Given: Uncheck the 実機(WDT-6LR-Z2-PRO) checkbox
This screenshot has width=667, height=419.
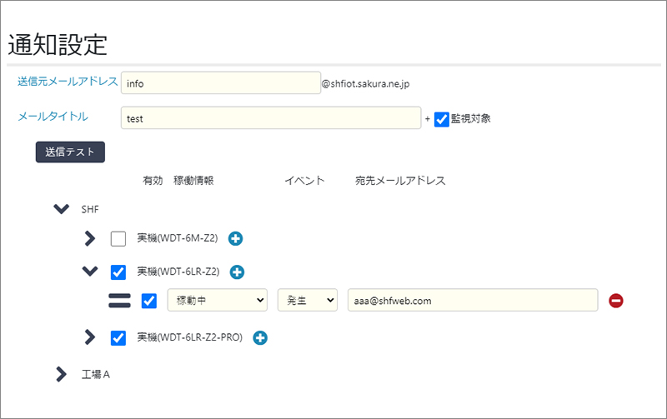Looking at the screenshot, I should pyautogui.click(x=118, y=338).
